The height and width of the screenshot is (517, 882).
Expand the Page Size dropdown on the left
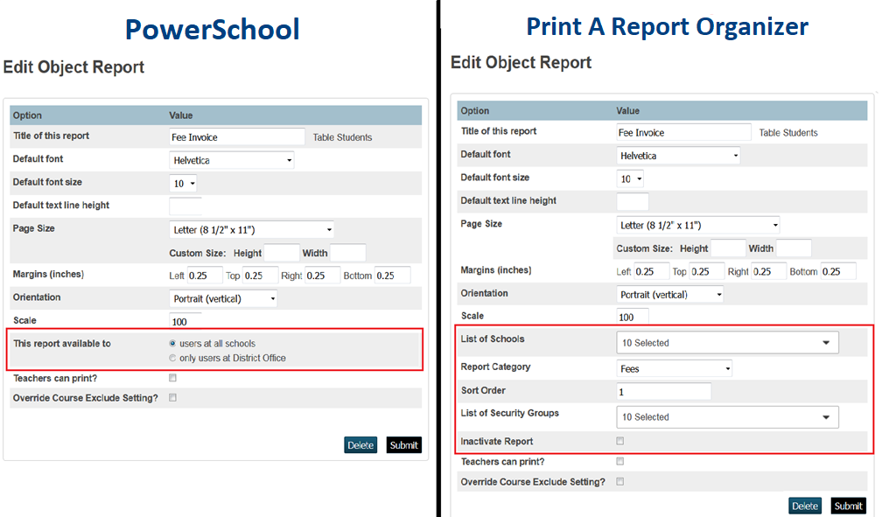coord(250,228)
